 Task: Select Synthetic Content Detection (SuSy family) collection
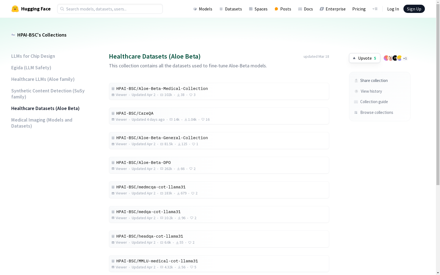[48, 94]
